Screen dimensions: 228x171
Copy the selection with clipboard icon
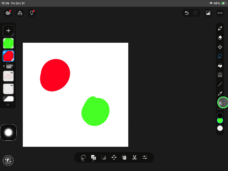click(x=124, y=157)
